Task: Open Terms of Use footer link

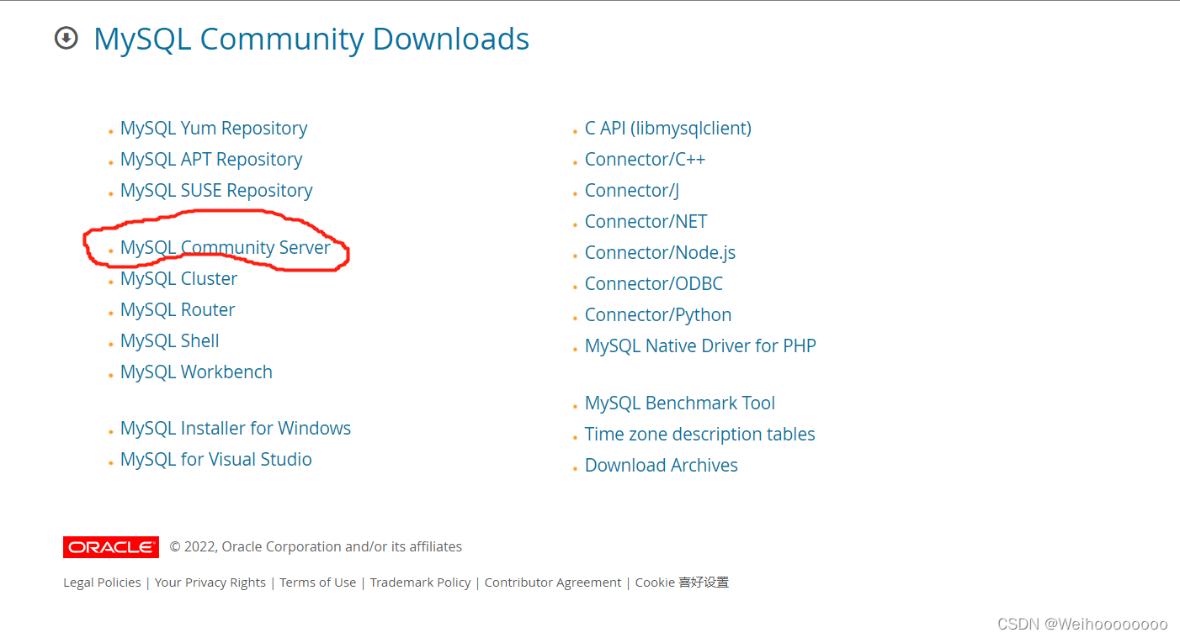Action: (318, 583)
